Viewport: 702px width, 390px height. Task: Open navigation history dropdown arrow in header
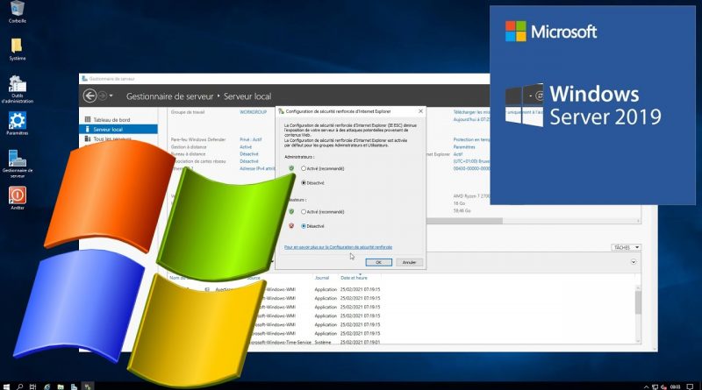[x=111, y=96]
